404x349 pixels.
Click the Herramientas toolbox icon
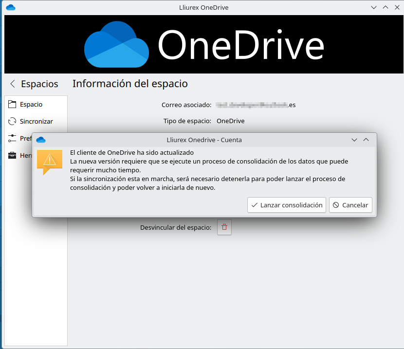[13, 156]
